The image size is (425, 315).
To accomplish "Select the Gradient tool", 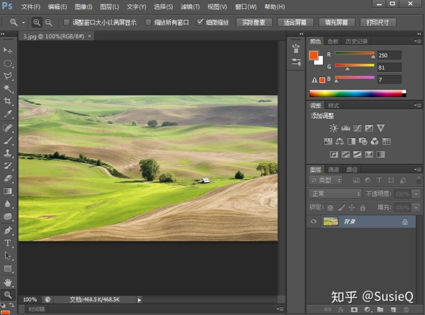I will 8,191.
